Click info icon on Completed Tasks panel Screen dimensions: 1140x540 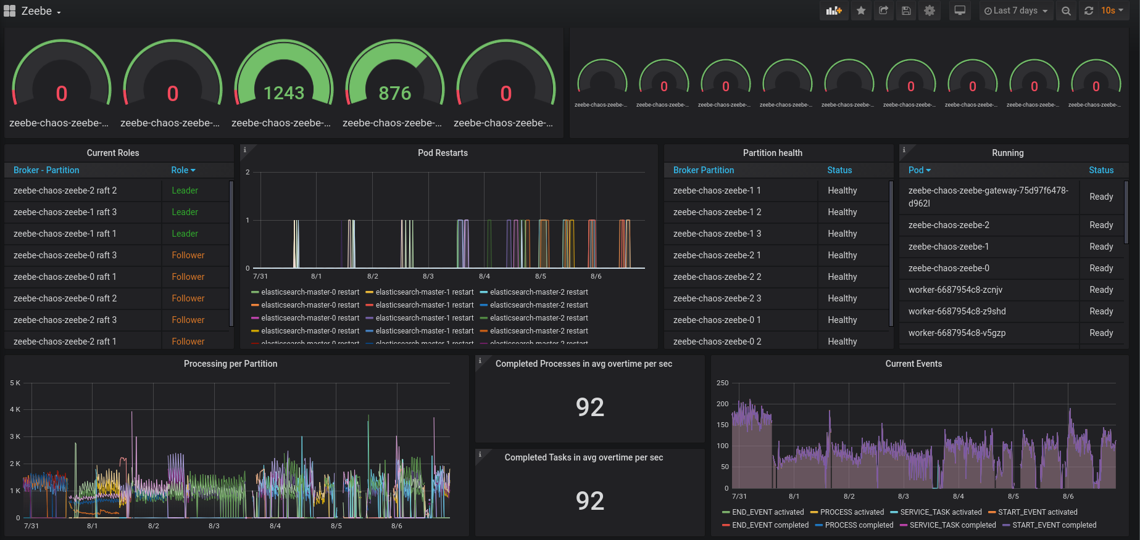pyautogui.click(x=480, y=454)
